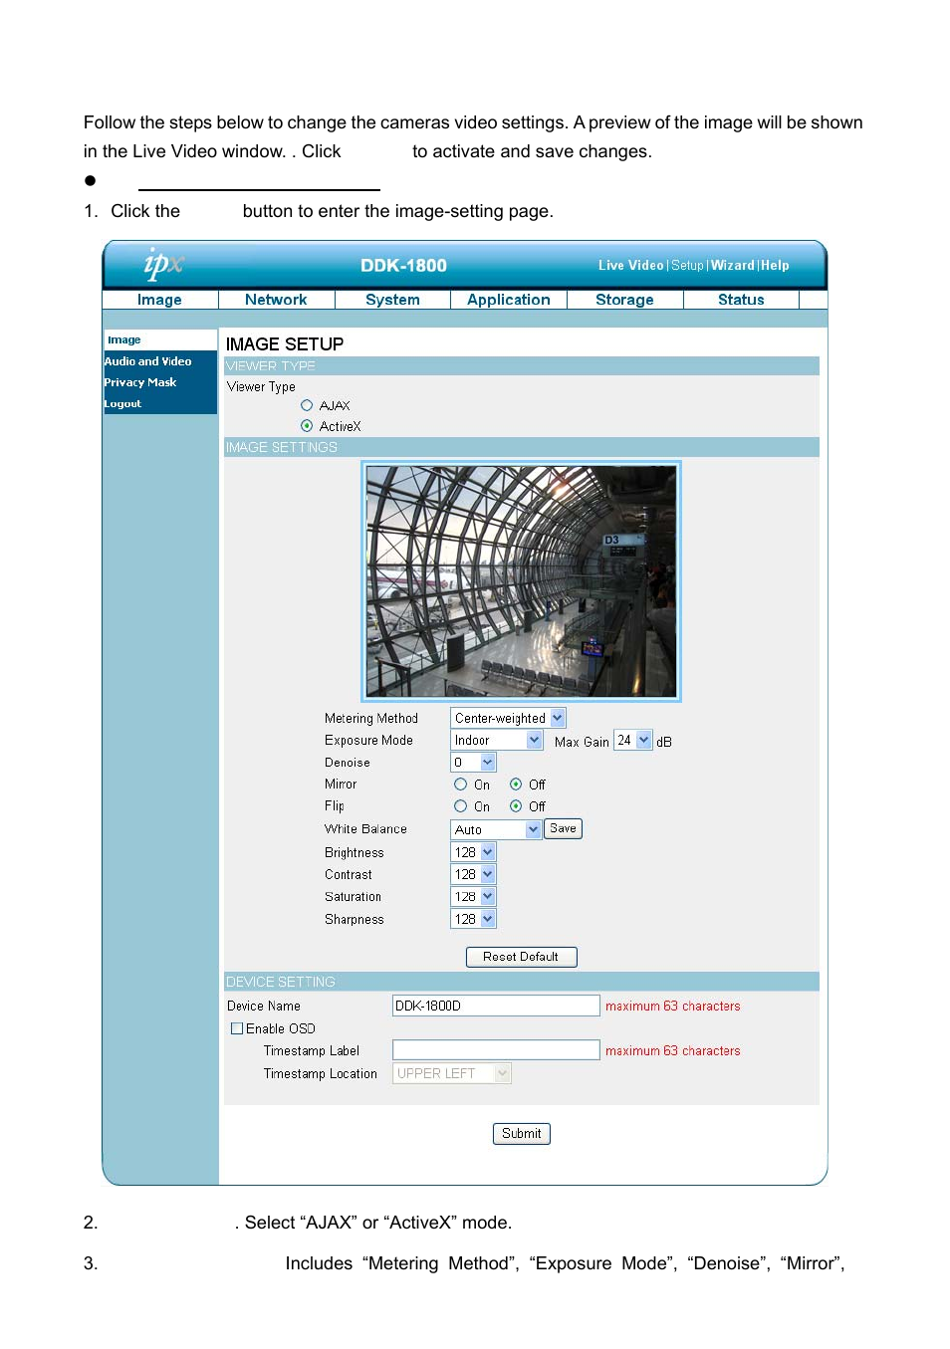This screenshot has width=950, height=1349.
Task: Open the Saturation value dropdown
Action: (x=473, y=897)
